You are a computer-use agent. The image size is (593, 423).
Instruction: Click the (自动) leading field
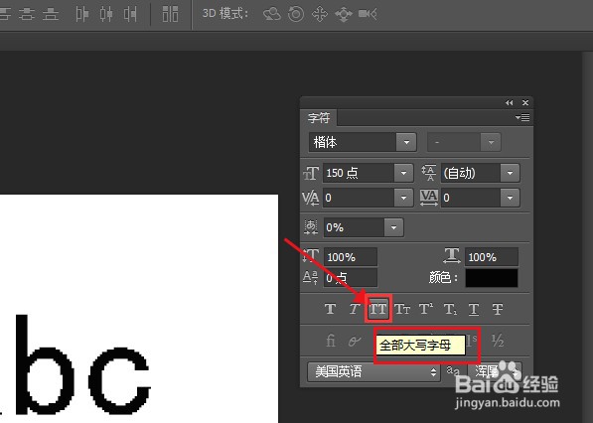(471, 173)
